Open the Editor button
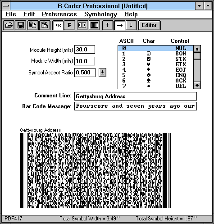 (x=149, y=25)
